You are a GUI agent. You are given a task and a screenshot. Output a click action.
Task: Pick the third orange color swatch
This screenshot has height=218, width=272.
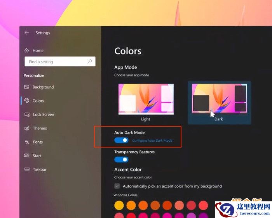pos(143,205)
